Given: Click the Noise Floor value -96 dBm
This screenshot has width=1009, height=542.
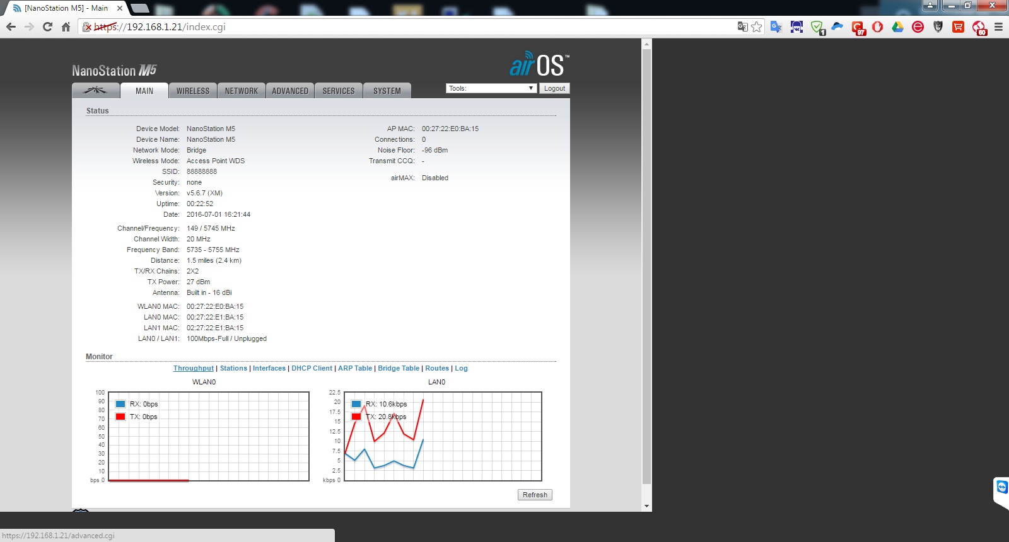Looking at the screenshot, I should (x=435, y=150).
